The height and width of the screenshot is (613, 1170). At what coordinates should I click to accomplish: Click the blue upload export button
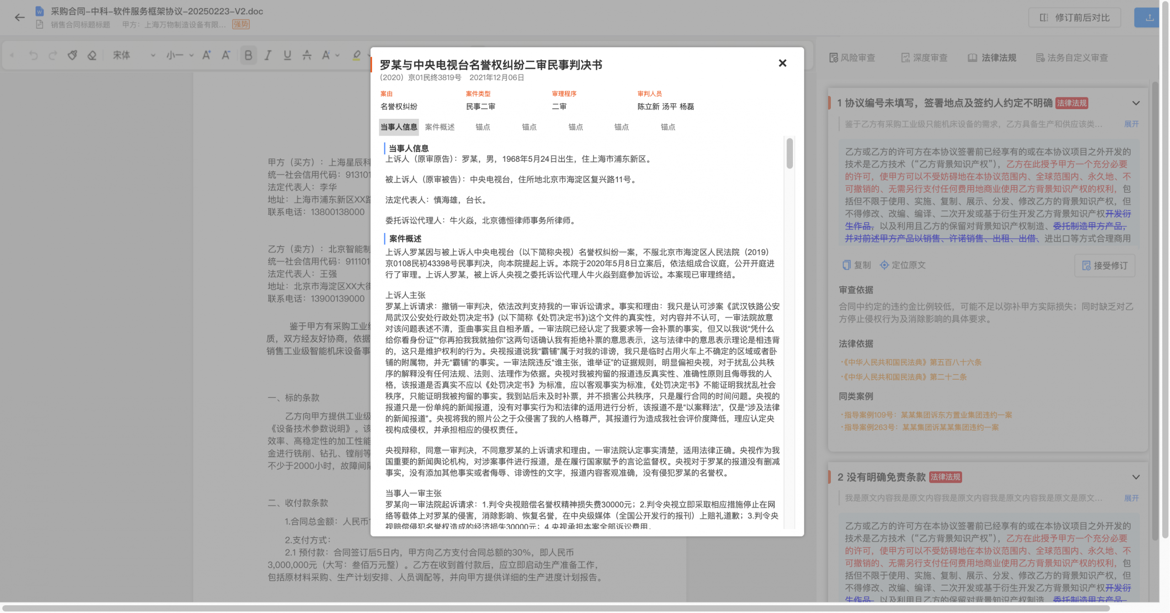pyautogui.click(x=1149, y=18)
